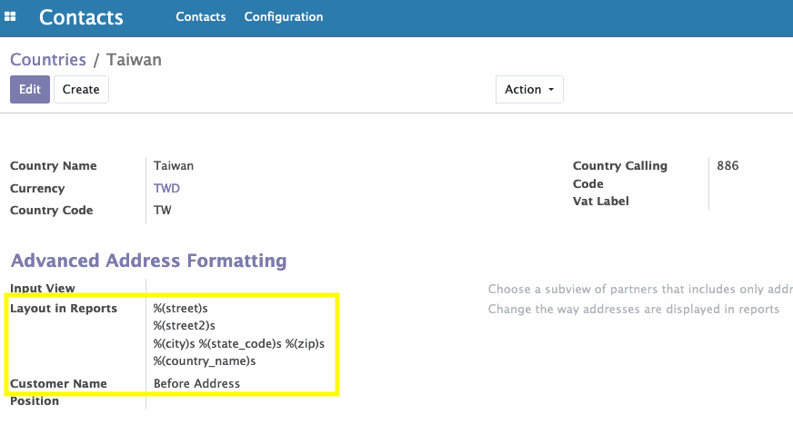The image size is (793, 424).
Task: Click the Taiwan breadcrumb title
Action: 134,60
